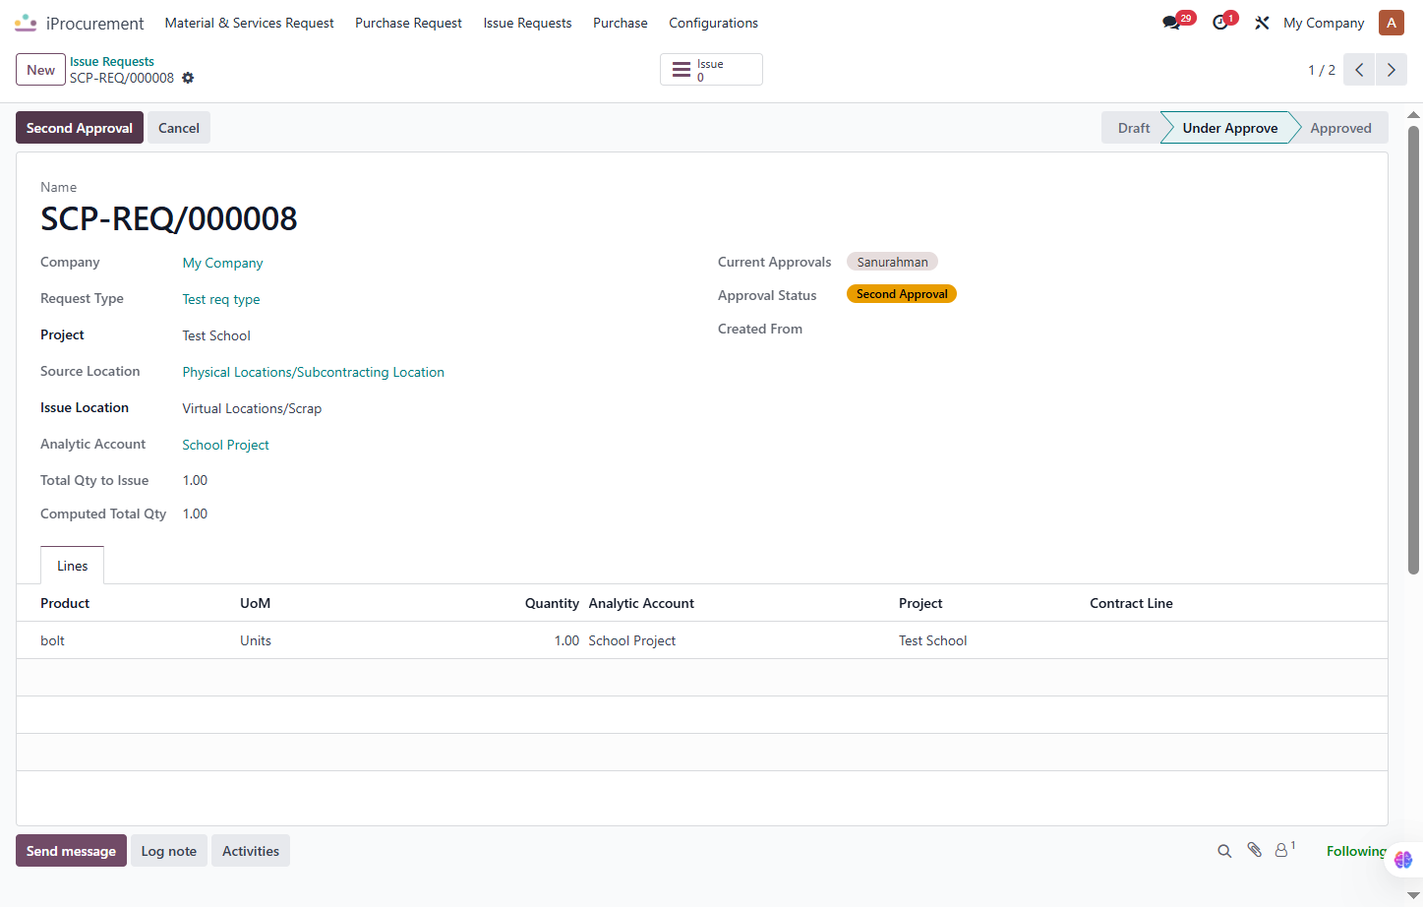The image size is (1423, 907).
Task: Open the iProcurement app home icon
Action: click(x=26, y=23)
